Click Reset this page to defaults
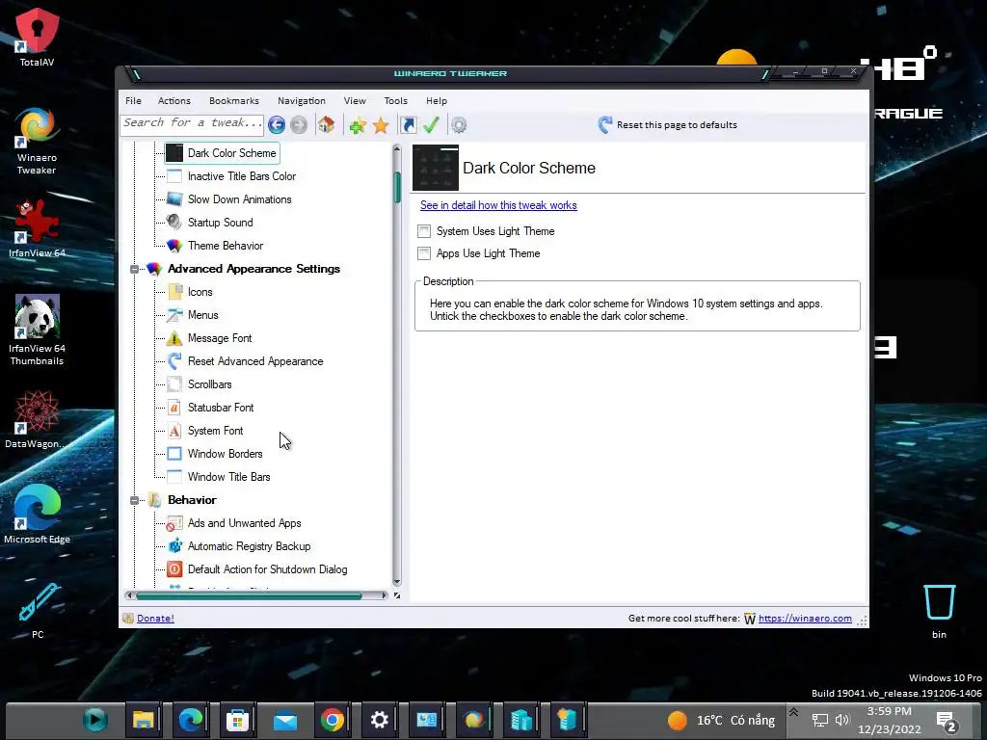987x740 pixels. 667,124
